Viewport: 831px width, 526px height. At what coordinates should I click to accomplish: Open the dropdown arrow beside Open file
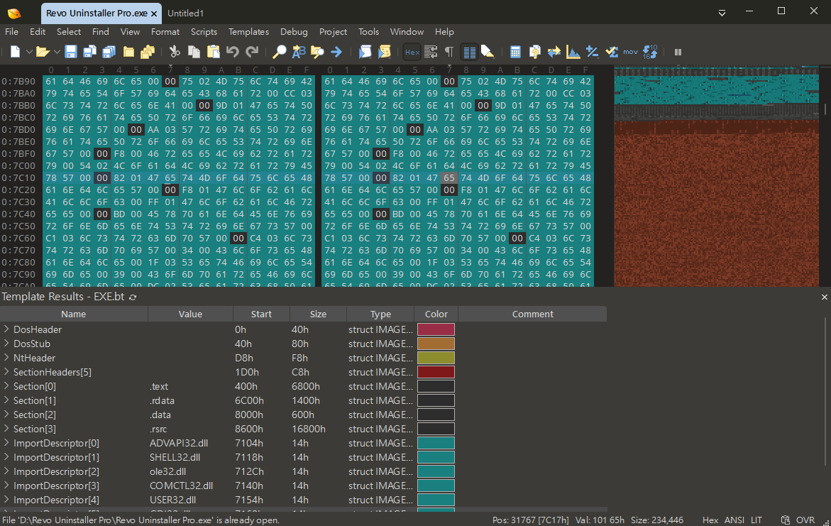[57, 52]
